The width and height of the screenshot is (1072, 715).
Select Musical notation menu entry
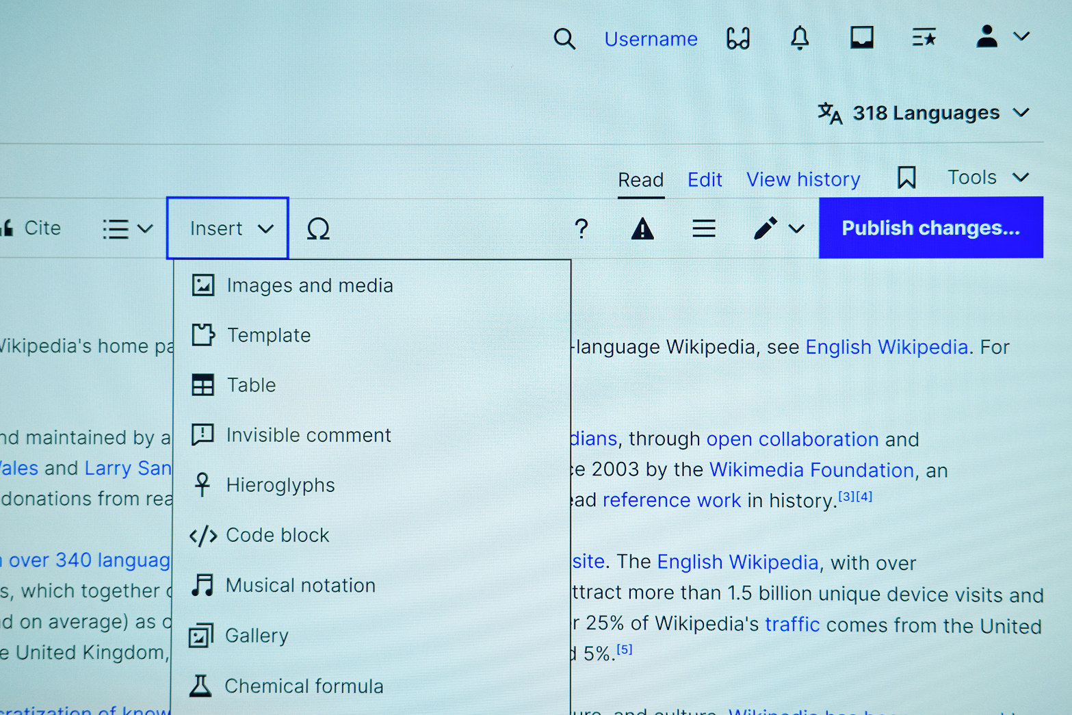tap(371, 586)
